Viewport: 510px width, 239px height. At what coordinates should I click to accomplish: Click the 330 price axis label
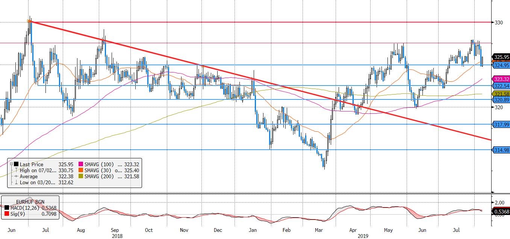coord(499,23)
